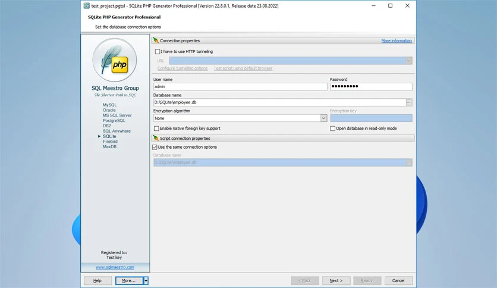Click in the Database name path field
This screenshot has width=497, height=288.
tap(279, 102)
